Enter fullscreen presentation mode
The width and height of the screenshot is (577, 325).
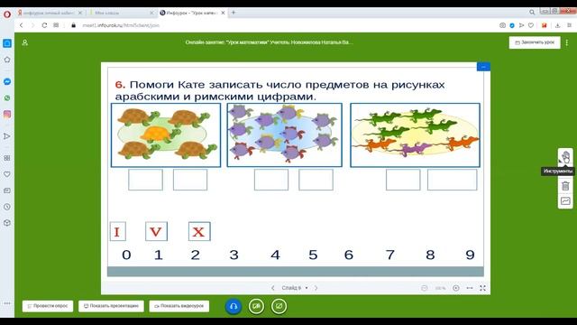tap(483, 288)
